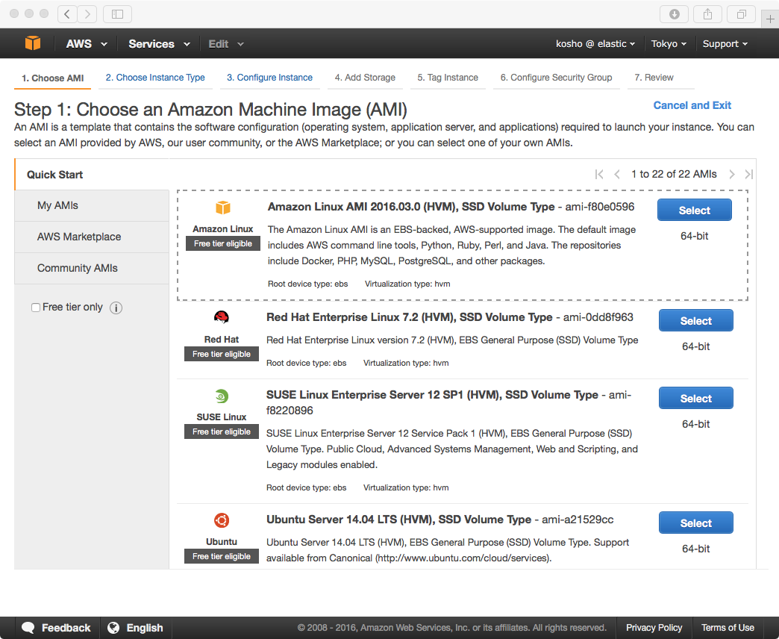Show the Safari sidebar

point(117,13)
